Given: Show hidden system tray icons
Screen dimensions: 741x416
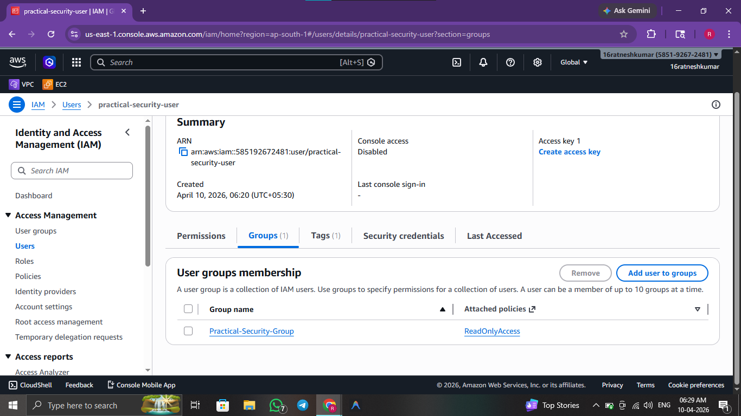Looking at the screenshot, I should (596, 405).
